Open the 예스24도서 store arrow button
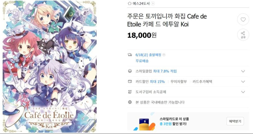The image size is (253, 134). click(x=153, y=3)
